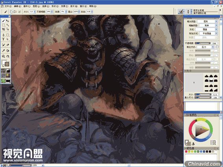The height and width of the screenshot is (167, 223).
Task: Select the Grabber hand tool
Action: point(8,56)
